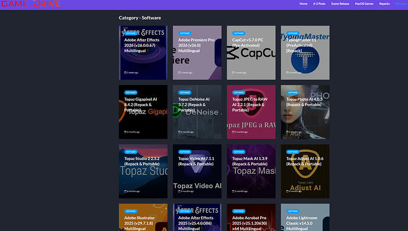Image resolution: width=408 pixels, height=231 pixels.
Task: Open Adobe After Effects 2026 post
Action: pos(142,45)
